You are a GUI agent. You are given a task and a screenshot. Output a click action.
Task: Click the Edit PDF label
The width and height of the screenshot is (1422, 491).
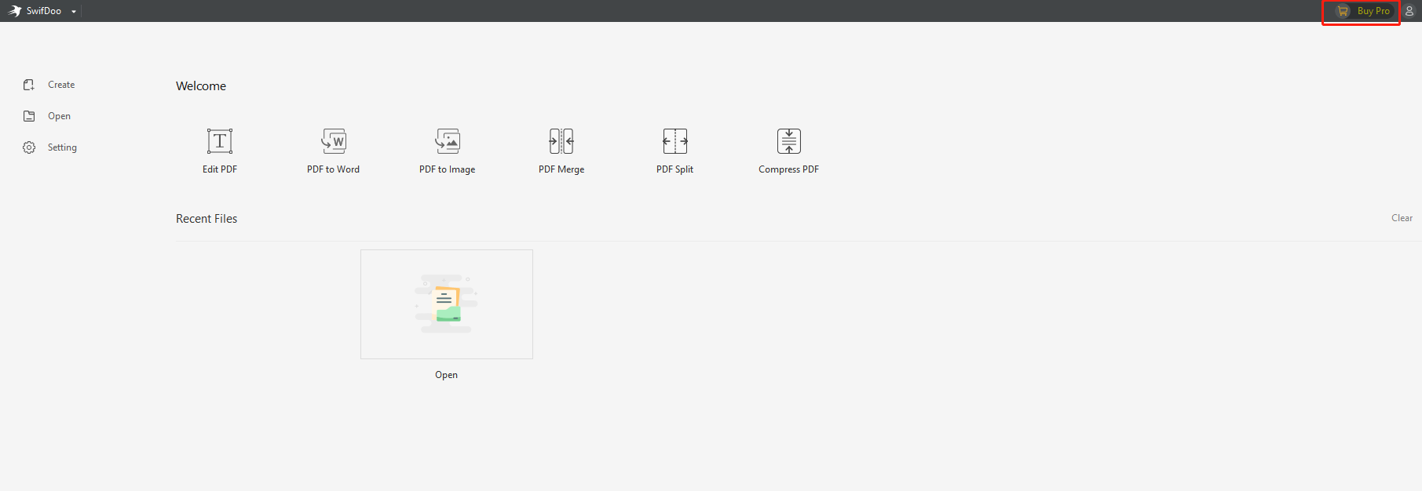220,169
